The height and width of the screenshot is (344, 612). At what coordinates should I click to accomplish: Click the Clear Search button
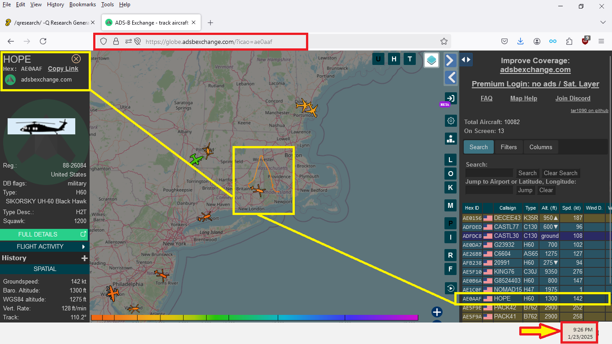coord(560,173)
